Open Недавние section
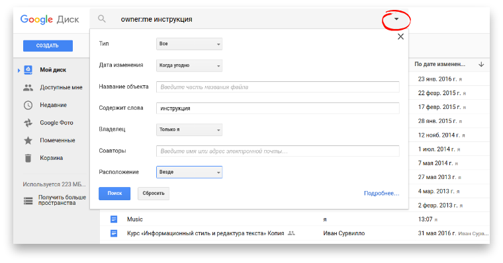Image resolution: width=503 pixels, height=263 pixels. pyautogui.click(x=53, y=105)
